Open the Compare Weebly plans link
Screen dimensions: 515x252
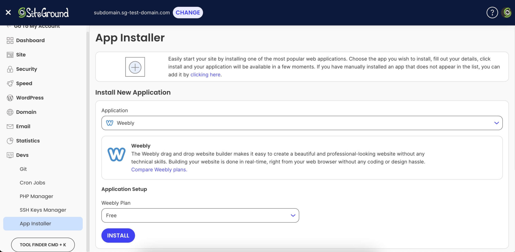click(159, 170)
